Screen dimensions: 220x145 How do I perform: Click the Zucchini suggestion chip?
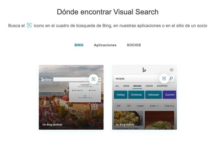[169, 95]
